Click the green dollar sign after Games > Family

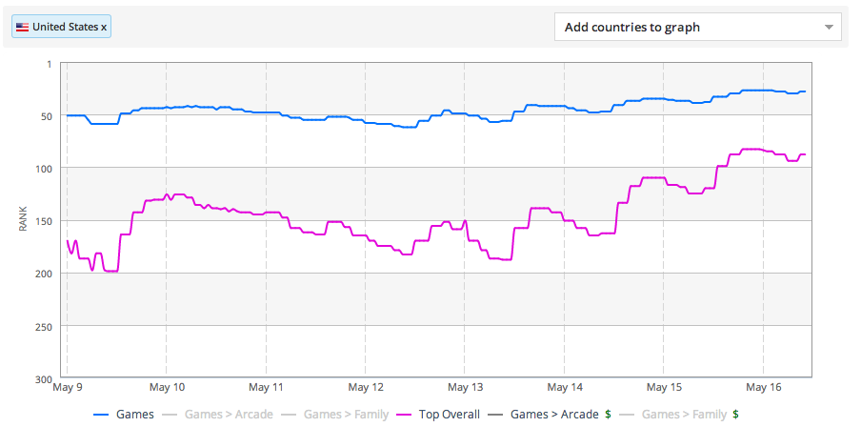coord(736,415)
